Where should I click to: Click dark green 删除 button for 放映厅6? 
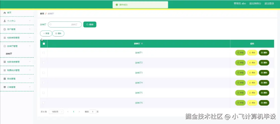264,103
